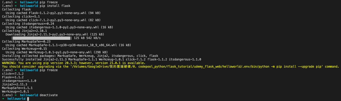Image resolution: width=341 pixels, height=101 pixels.
Task: Click the first 'pip freeze' command at top
Action: (x=49, y=2)
